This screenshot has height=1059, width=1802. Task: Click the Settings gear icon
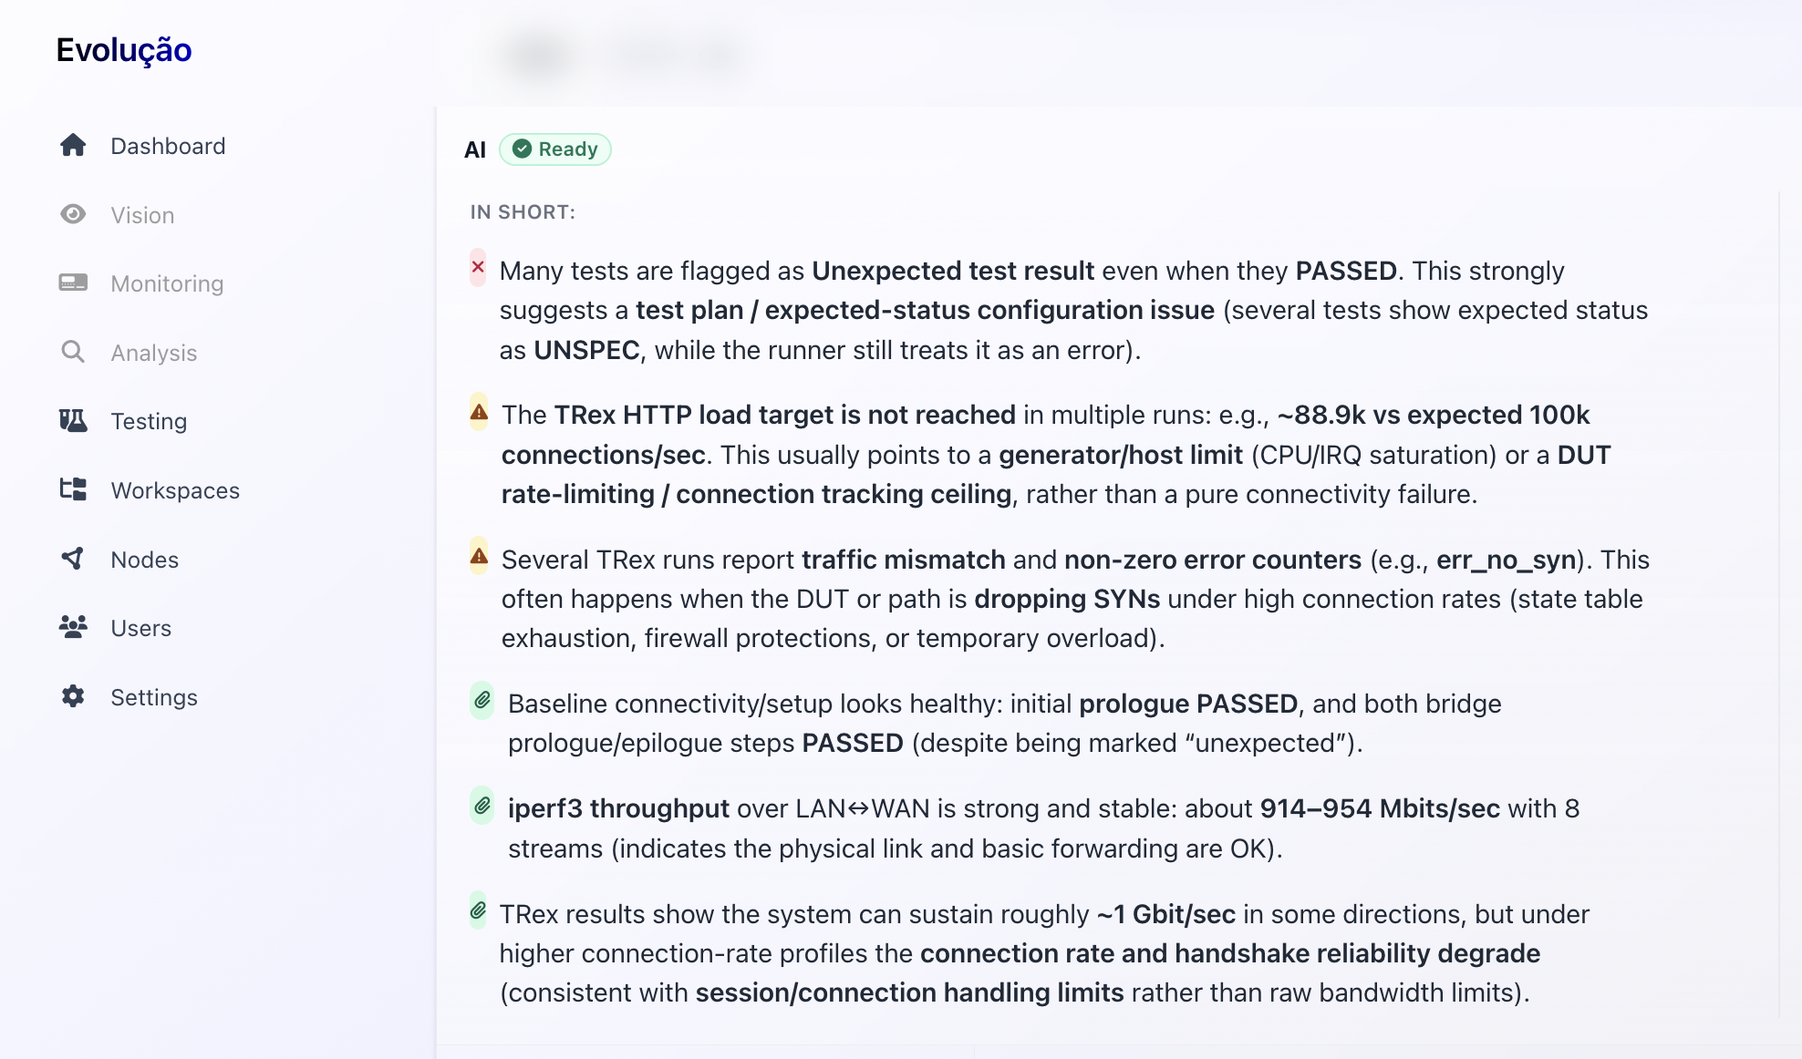pos(73,696)
